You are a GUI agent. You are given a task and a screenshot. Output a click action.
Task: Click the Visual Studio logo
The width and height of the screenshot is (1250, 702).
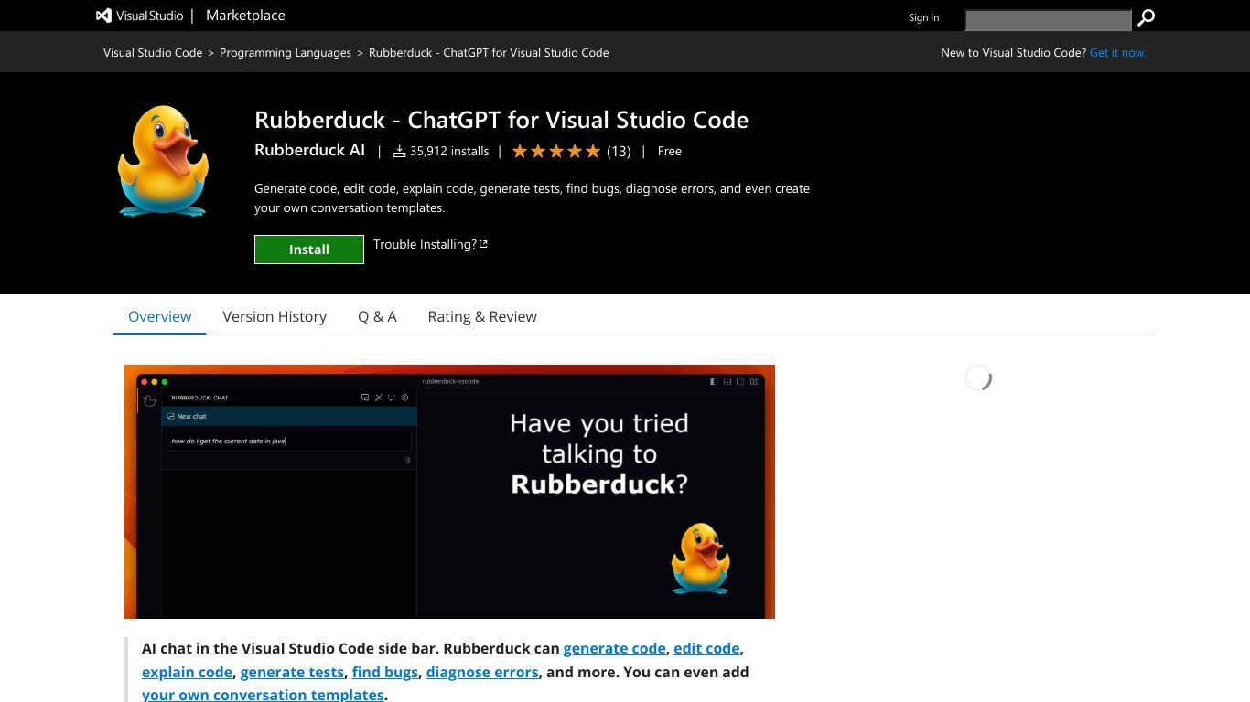pyautogui.click(x=140, y=16)
